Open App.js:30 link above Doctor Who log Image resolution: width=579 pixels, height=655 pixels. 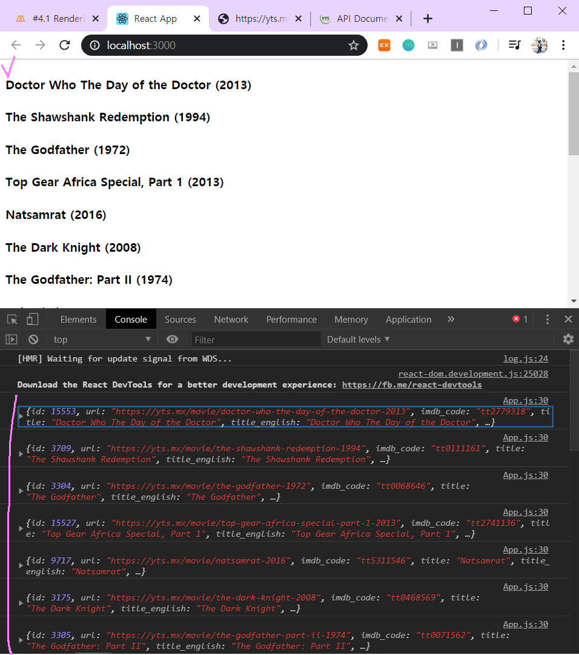(526, 401)
